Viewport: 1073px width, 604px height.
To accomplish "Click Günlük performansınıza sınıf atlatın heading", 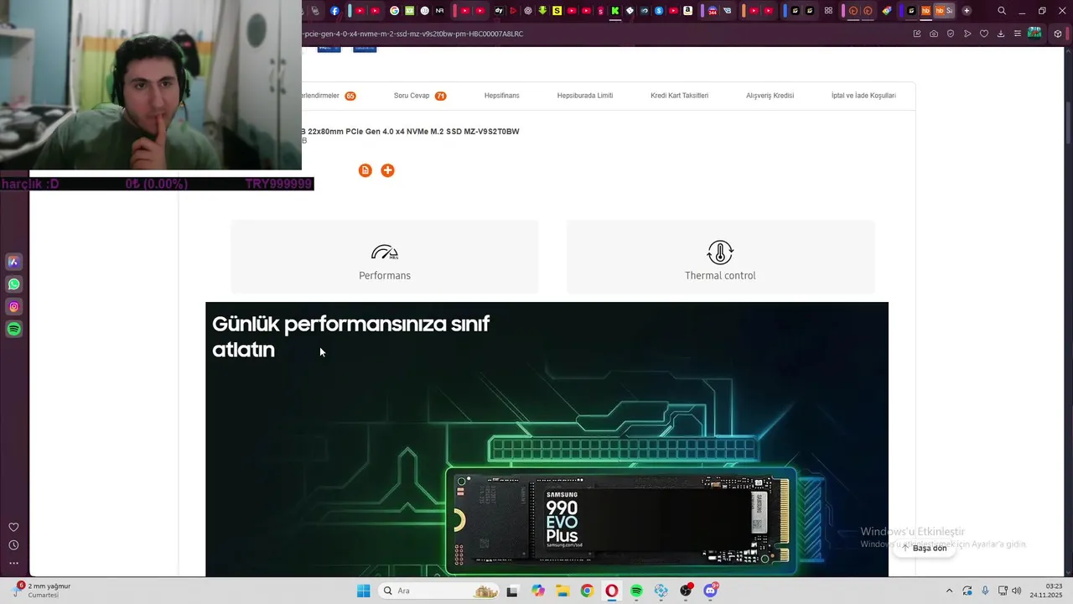I will pyautogui.click(x=350, y=336).
